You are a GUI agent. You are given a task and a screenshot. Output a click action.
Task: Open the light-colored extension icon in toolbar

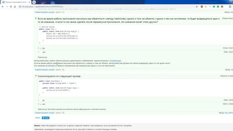[x=210, y=7]
